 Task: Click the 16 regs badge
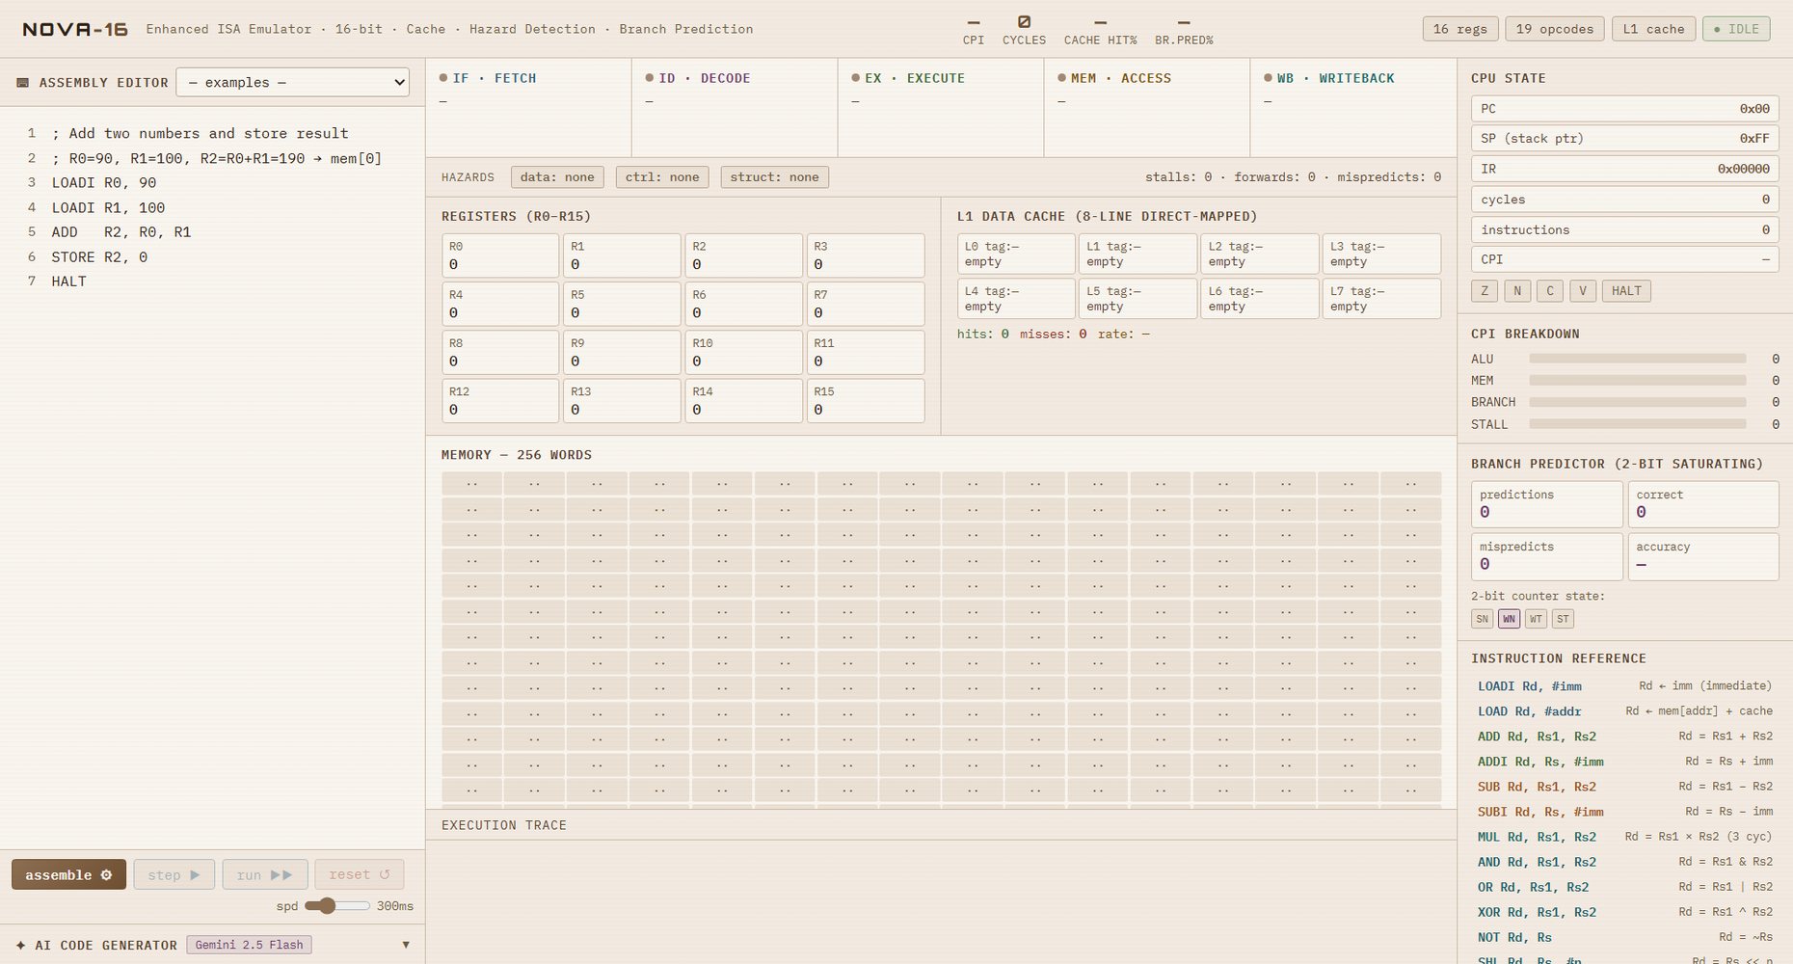coord(1460,29)
